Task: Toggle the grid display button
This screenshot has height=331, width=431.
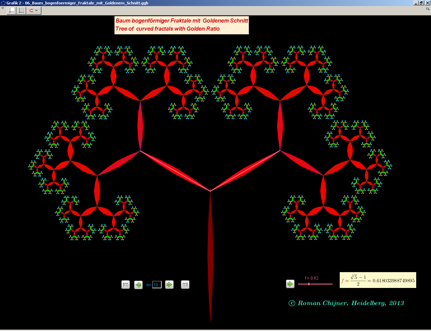Action: click(x=21, y=10)
